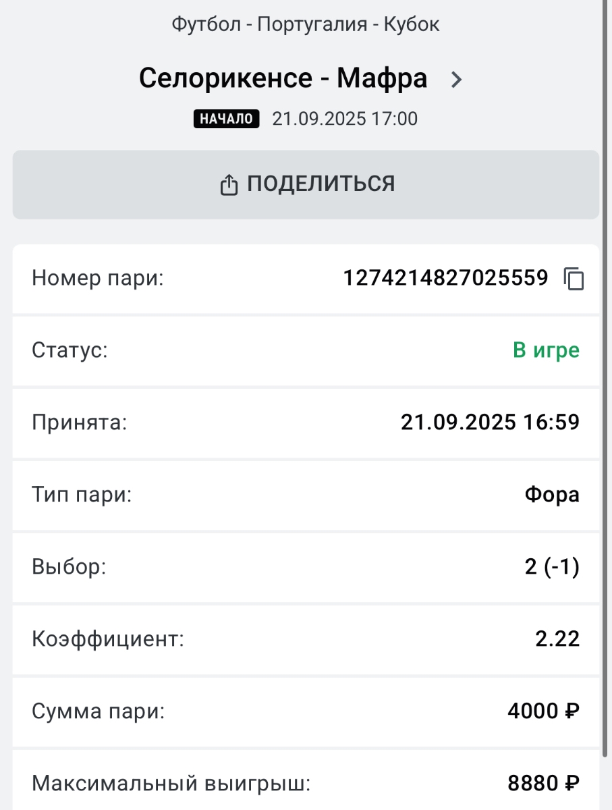The height and width of the screenshot is (810, 612).
Task: Click the match start time 21.09.2025 17:00
Action: (345, 119)
